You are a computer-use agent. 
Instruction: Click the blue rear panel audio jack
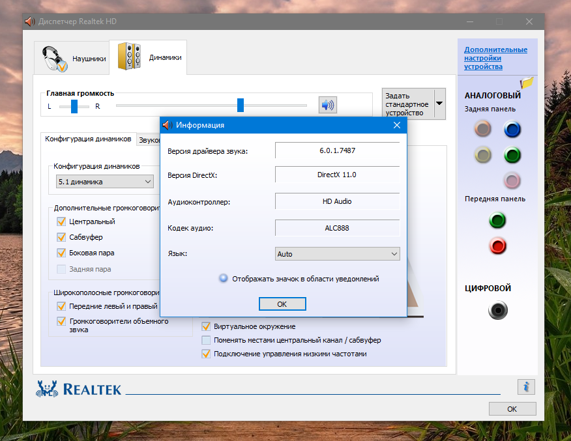512,129
